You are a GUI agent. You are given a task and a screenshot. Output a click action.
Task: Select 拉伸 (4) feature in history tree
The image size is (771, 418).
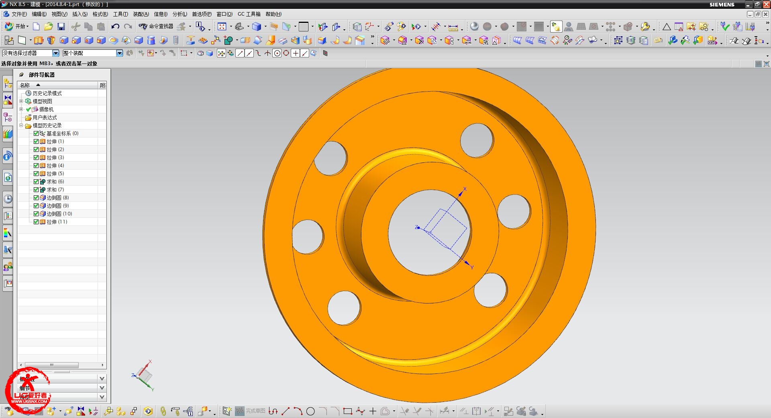pos(55,166)
